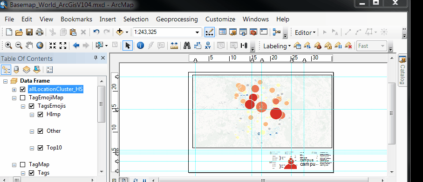
Task: Open the Find Route tool
Action: 198,45
